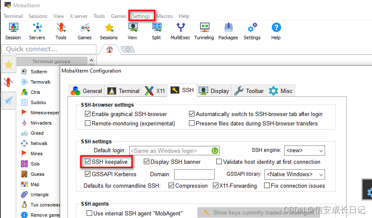
Task: Open the X server menu
Action: pos(78,16)
